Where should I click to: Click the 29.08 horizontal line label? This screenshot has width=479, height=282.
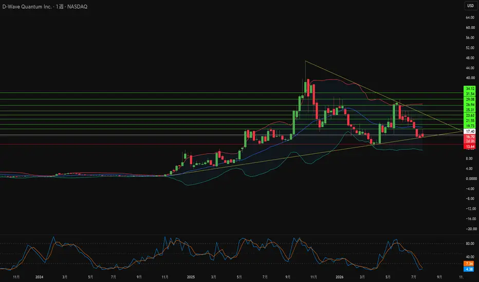click(470, 99)
